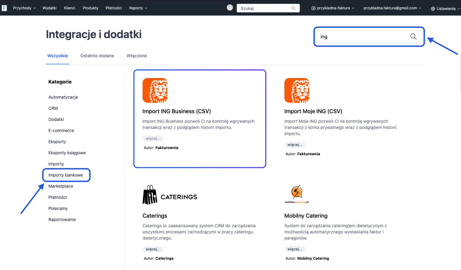Switch to the Włączone tab
The height and width of the screenshot is (270, 461).
click(137, 56)
